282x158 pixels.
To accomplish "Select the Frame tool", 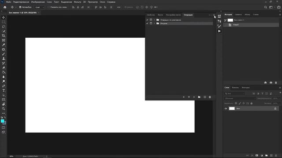I will tap(4, 40).
